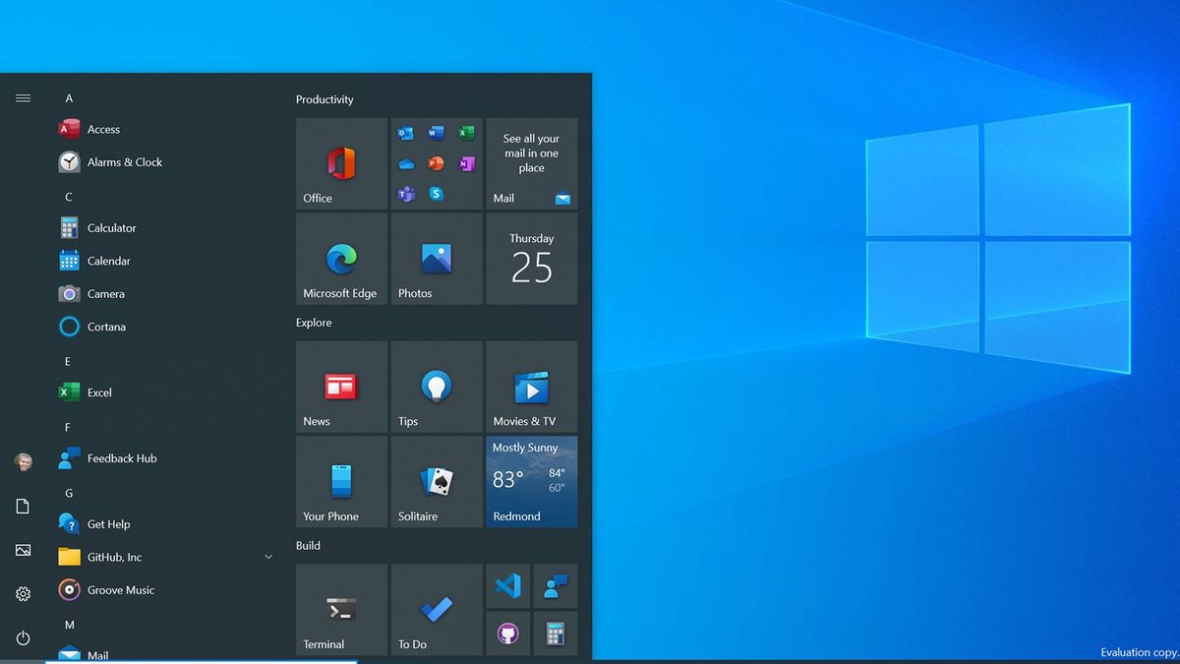Open the Your Phone tile
Image resolution: width=1180 pixels, height=664 pixels.
click(341, 482)
